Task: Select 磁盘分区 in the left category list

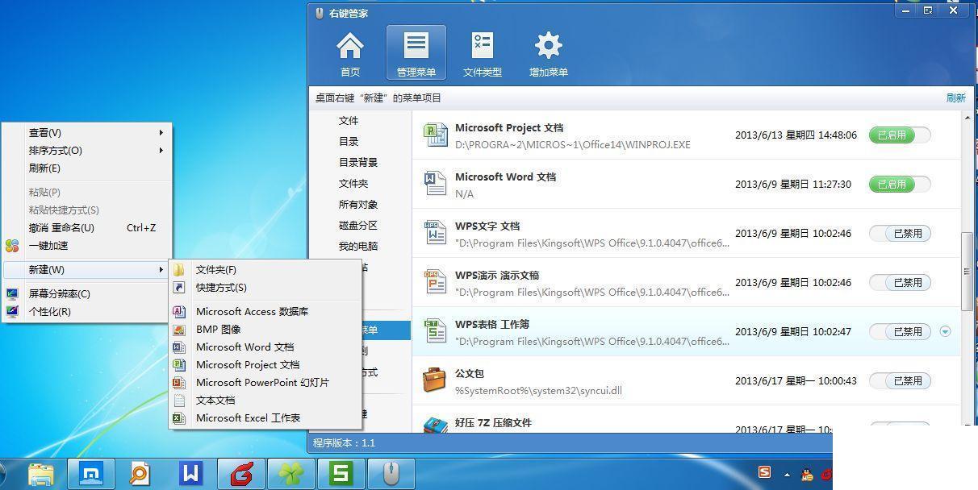Action: point(358,226)
